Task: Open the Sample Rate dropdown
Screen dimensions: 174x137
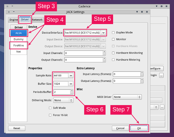Action: click(71, 75)
